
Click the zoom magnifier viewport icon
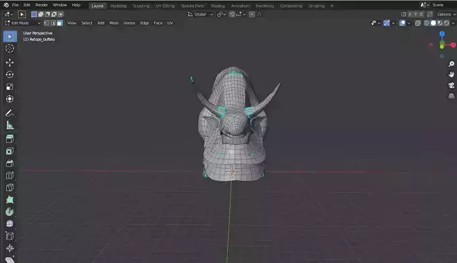452,64
